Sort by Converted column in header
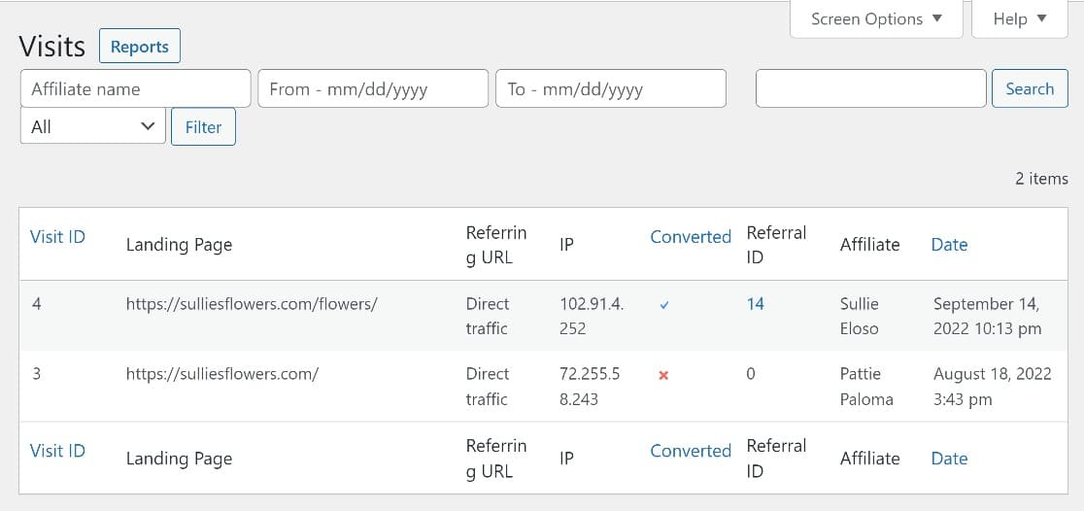This screenshot has width=1084, height=511. point(690,236)
